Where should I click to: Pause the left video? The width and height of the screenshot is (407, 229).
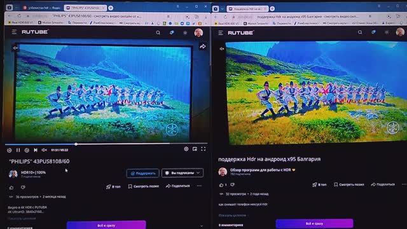point(18,150)
